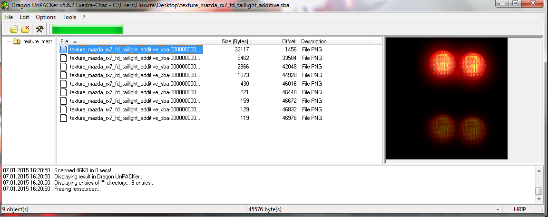Open the question mark help menu
The width and height of the screenshot is (548, 217).
[x=84, y=17]
